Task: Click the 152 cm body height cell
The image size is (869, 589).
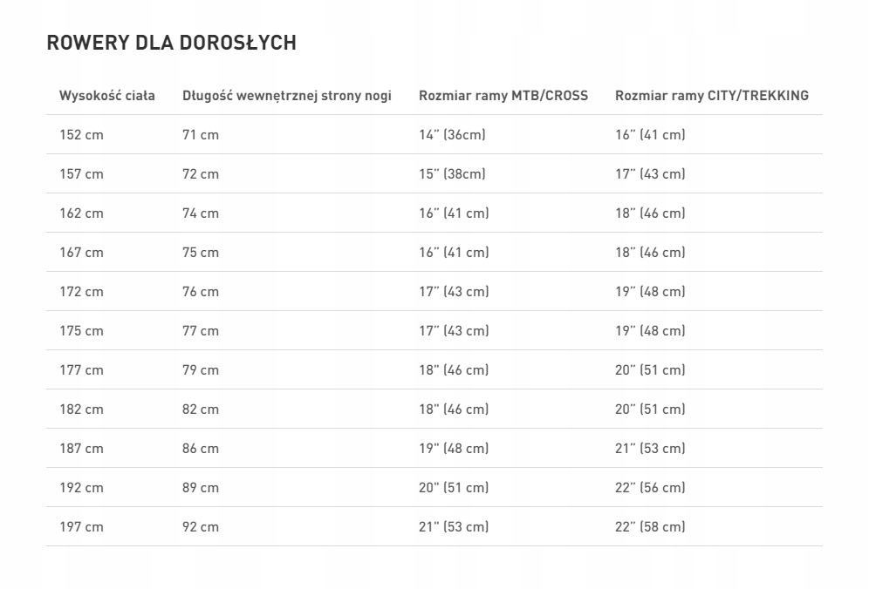Action: 81,135
